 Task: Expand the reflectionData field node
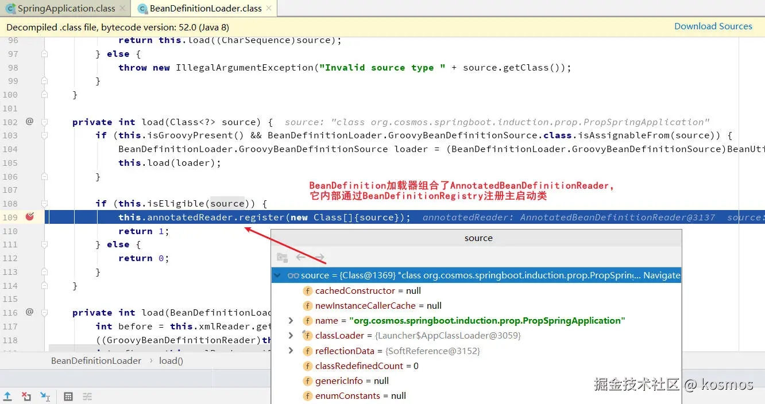coord(291,350)
